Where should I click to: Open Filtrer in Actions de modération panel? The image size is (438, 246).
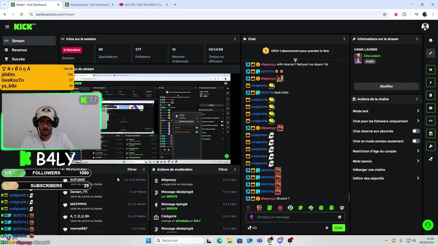pyautogui.click(x=223, y=169)
